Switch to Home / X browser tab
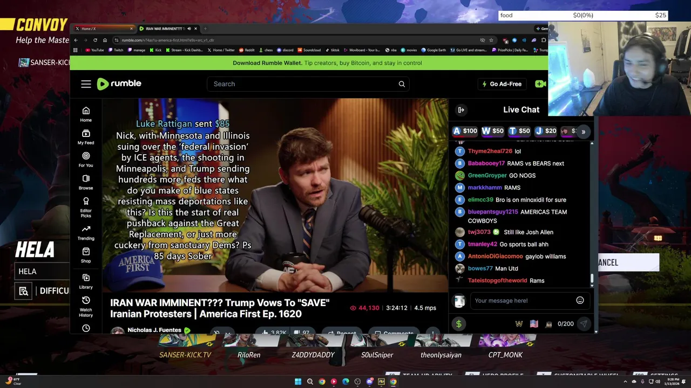Viewport: 691px width, 388px height. click(x=103, y=29)
